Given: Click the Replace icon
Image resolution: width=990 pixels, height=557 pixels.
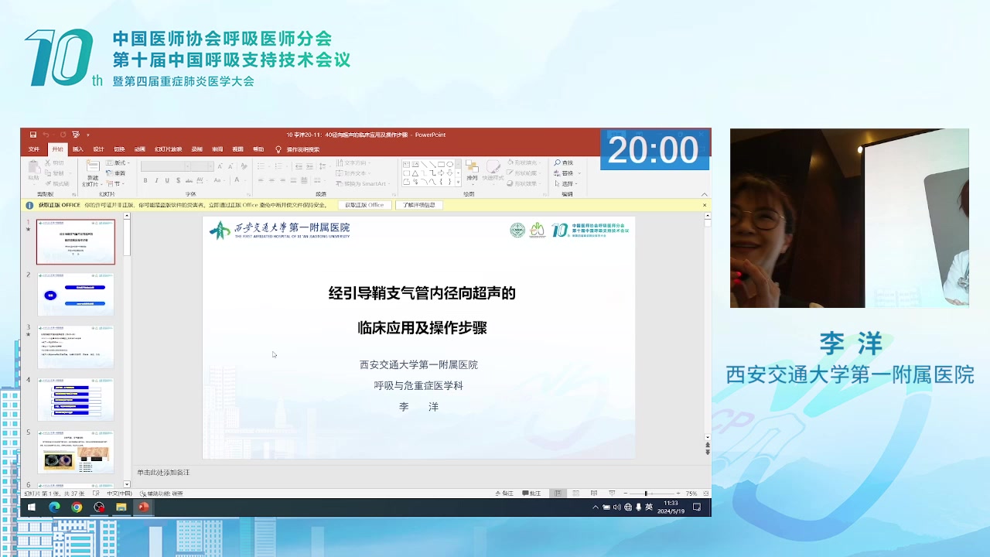Looking at the screenshot, I should tap(558, 173).
